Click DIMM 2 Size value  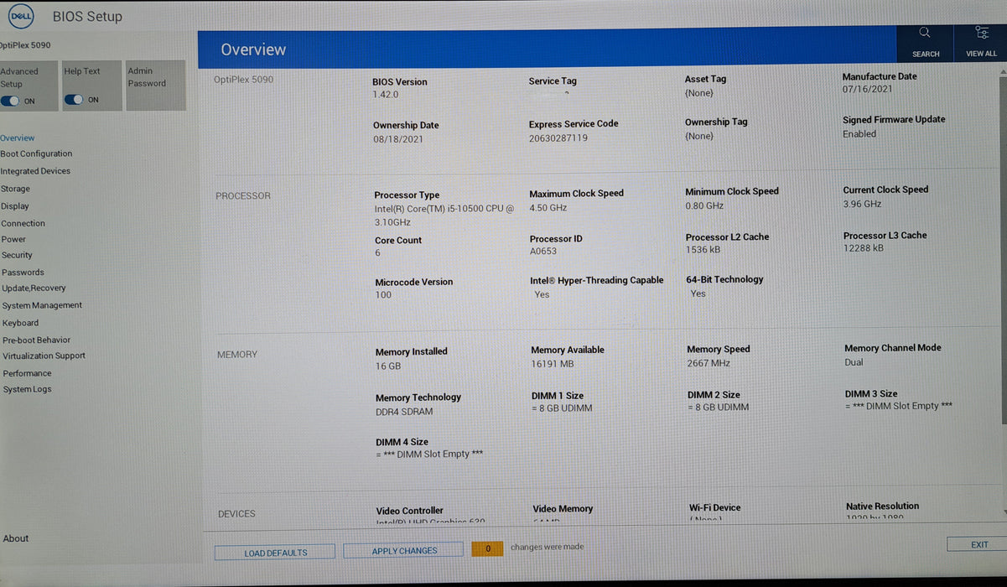pos(719,408)
